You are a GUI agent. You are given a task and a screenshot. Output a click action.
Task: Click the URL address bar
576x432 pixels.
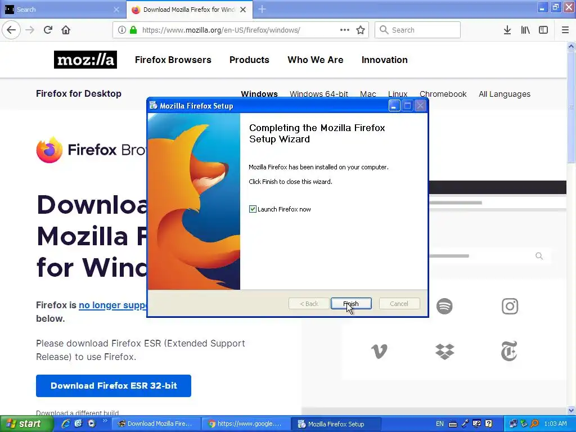(x=241, y=30)
